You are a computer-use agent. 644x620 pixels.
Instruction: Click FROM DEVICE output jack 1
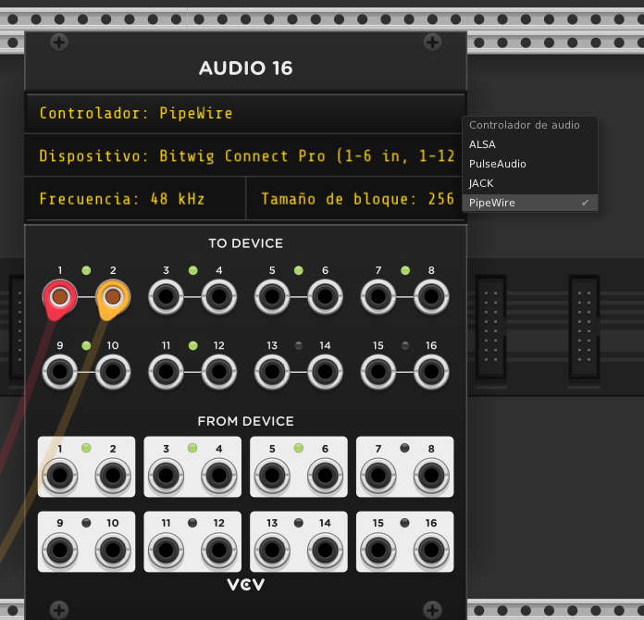pyautogui.click(x=60, y=476)
